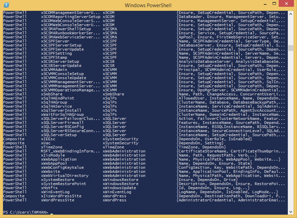Select the xIisWordPressSite text

click(x=61, y=196)
